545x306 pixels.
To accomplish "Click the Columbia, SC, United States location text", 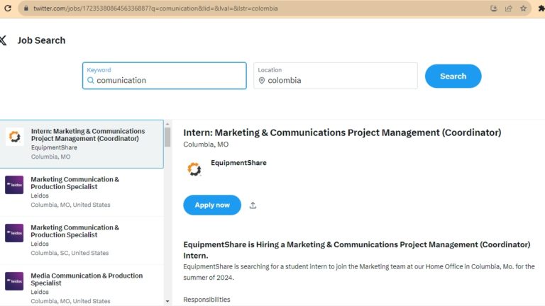I will 70,253.
